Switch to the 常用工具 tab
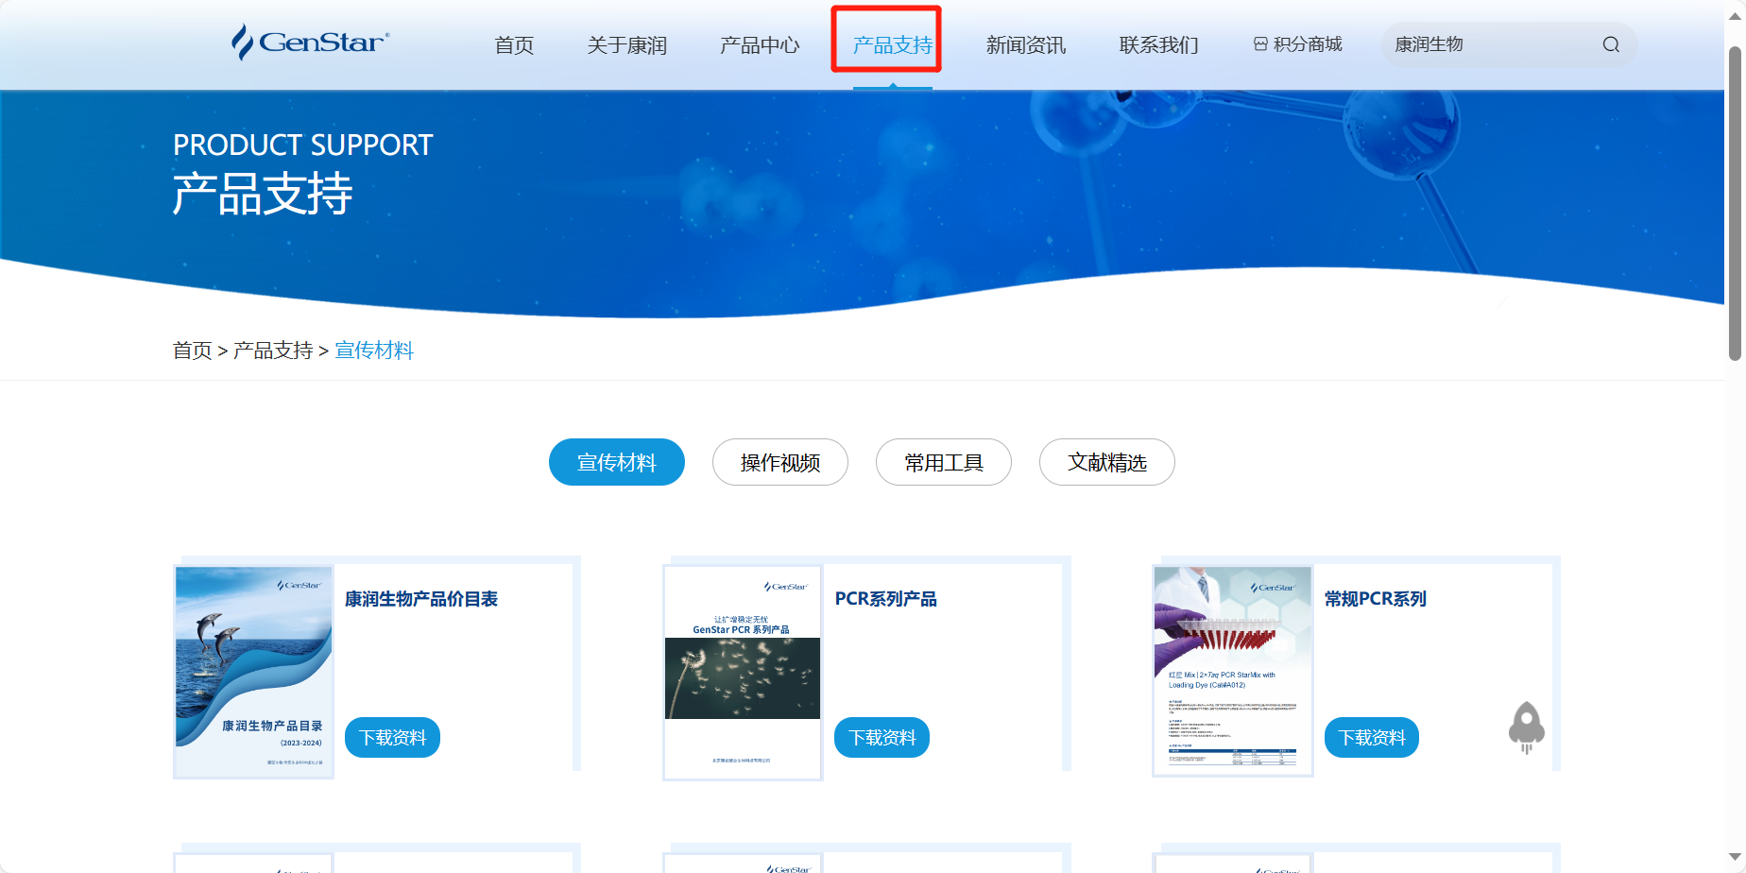Image resolution: width=1746 pixels, height=873 pixels. pyautogui.click(x=943, y=462)
